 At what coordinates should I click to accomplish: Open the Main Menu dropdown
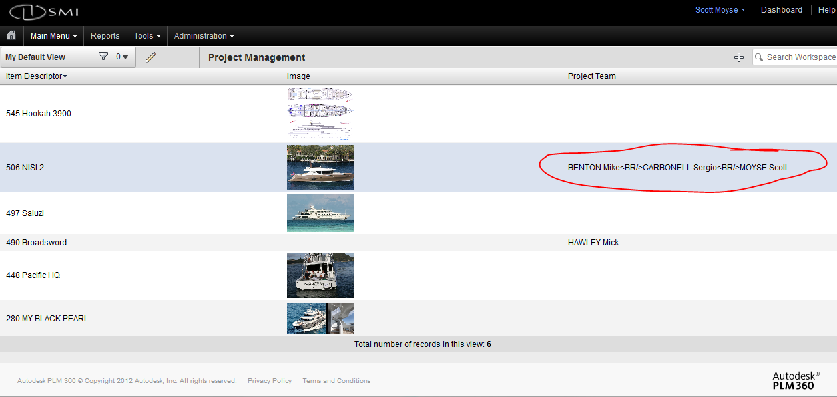[53, 35]
